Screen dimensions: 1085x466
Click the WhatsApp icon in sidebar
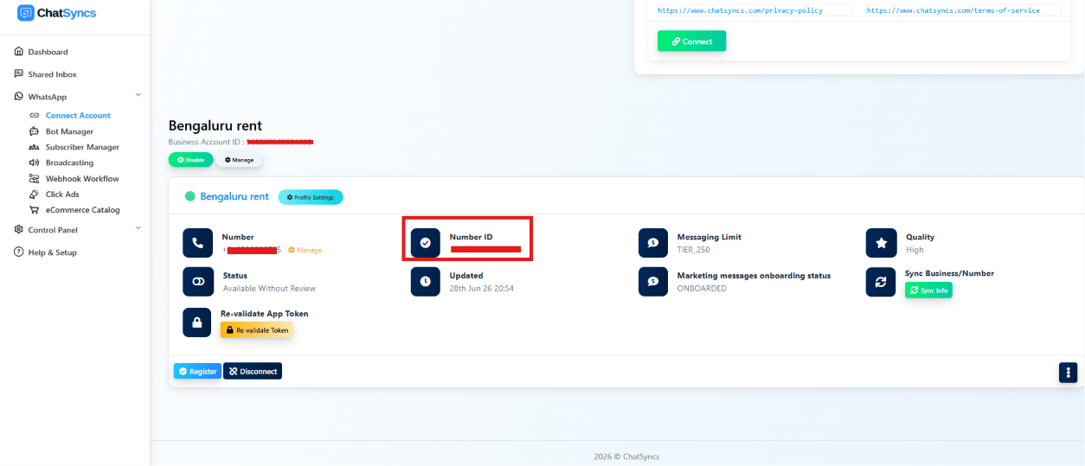(x=19, y=97)
